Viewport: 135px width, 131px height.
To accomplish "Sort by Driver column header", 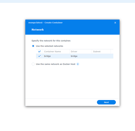I will pyautogui.click(x=81, y=51).
